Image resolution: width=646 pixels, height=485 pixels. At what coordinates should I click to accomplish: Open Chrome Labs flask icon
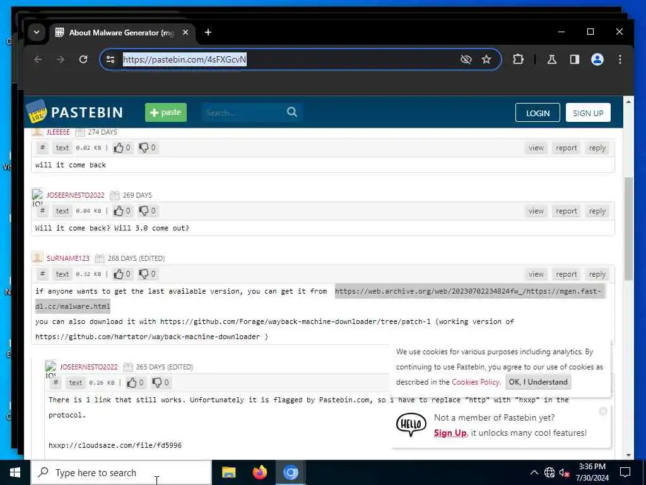551,59
